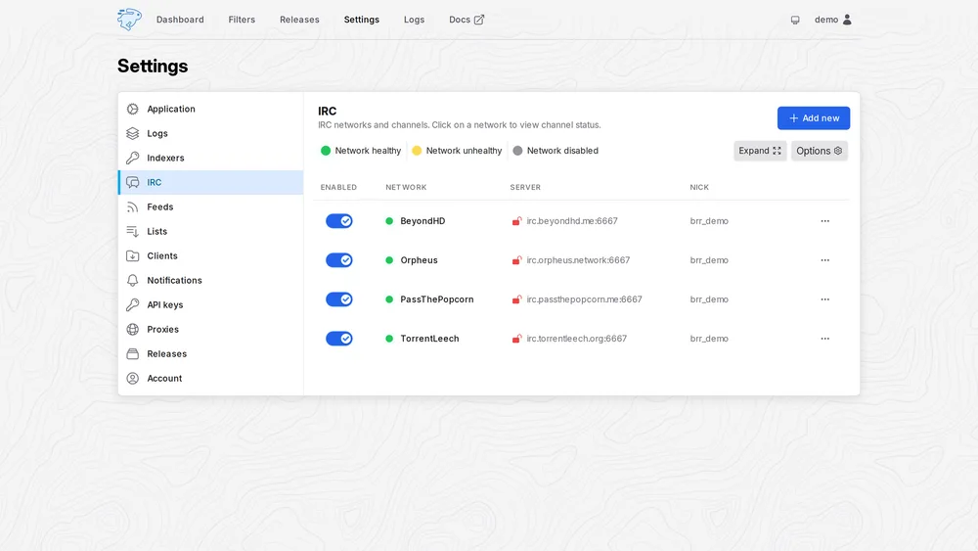
Task: Click the IRC chat bubble icon
Action: pyautogui.click(x=132, y=182)
